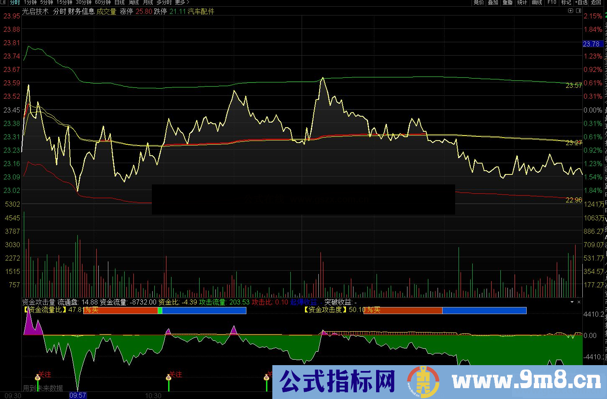Viewport: 607px width, 399px height.
Task: Click the 重播 replay button
Action: (x=507, y=3)
